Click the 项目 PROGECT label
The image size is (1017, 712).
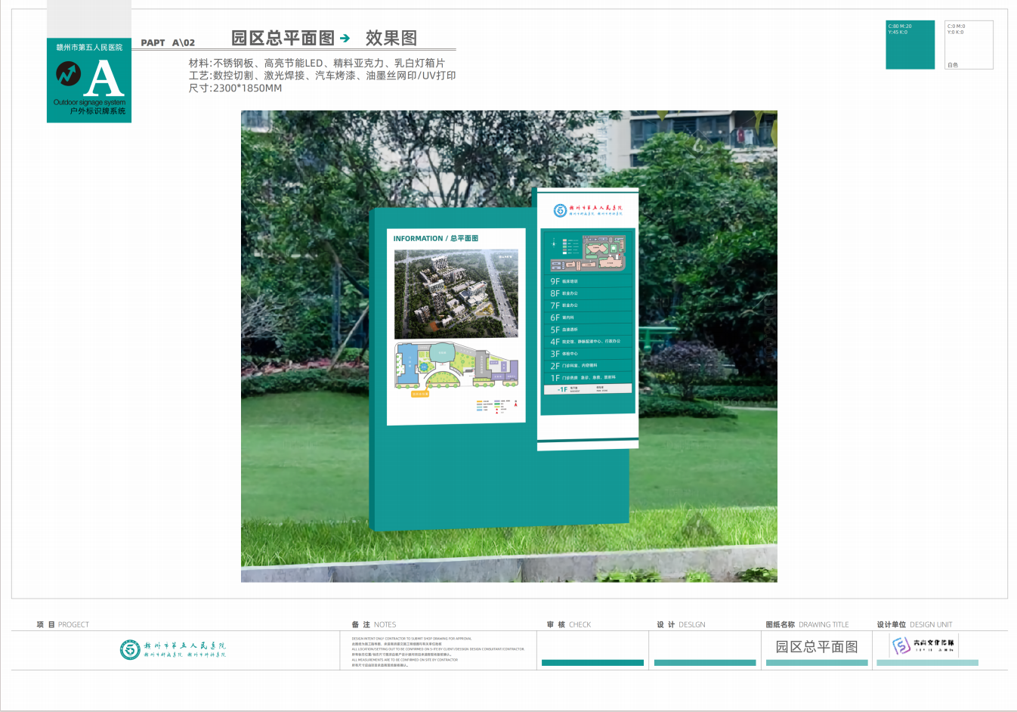pos(63,624)
